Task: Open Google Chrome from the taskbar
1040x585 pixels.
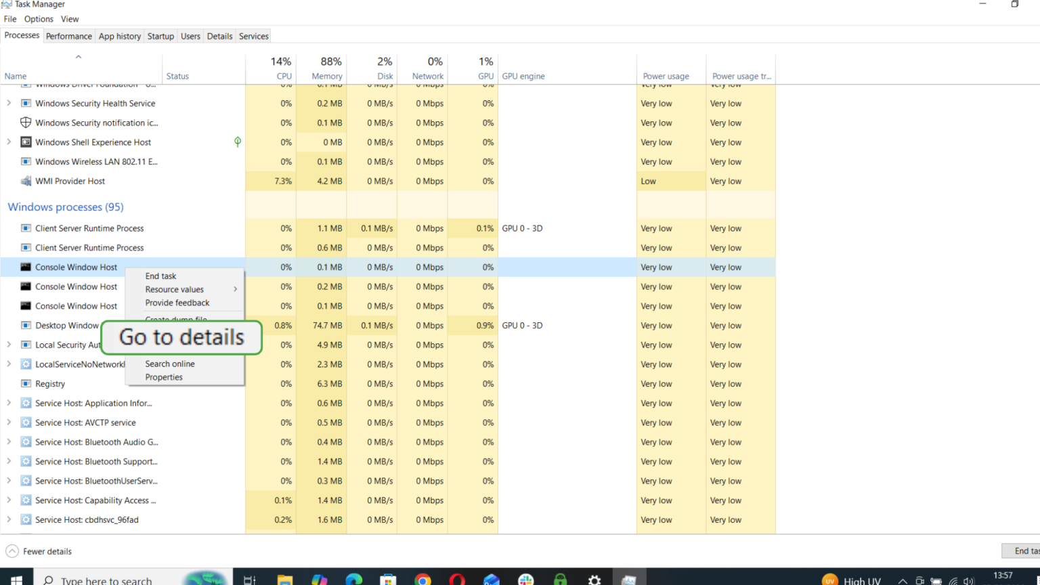Action: tap(422, 580)
